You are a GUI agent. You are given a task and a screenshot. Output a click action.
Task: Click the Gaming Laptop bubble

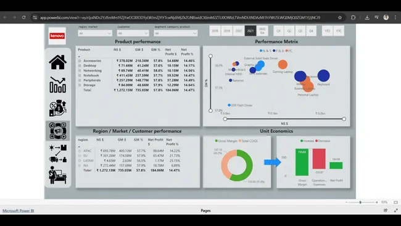tap(283, 64)
